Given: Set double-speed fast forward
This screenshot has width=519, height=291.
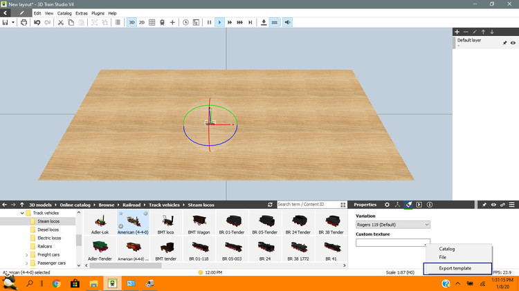Looking at the screenshot, I should point(230,23).
